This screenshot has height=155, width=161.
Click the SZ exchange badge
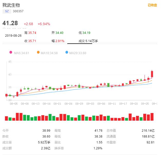pos(7,11)
